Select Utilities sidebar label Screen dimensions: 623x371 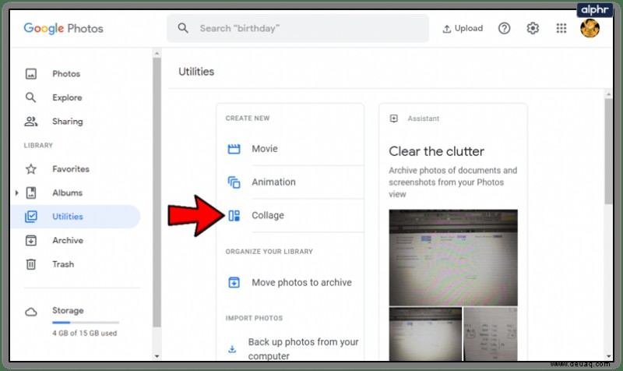(68, 217)
